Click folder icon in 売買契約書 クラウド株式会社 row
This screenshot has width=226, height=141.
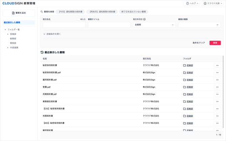tap(185, 116)
